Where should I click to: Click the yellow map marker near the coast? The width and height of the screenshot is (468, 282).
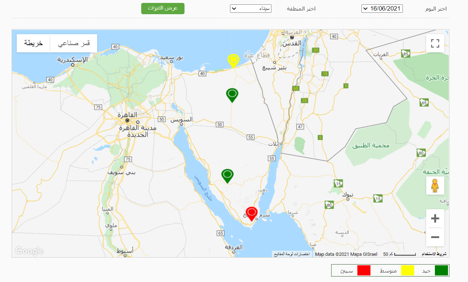click(x=233, y=60)
